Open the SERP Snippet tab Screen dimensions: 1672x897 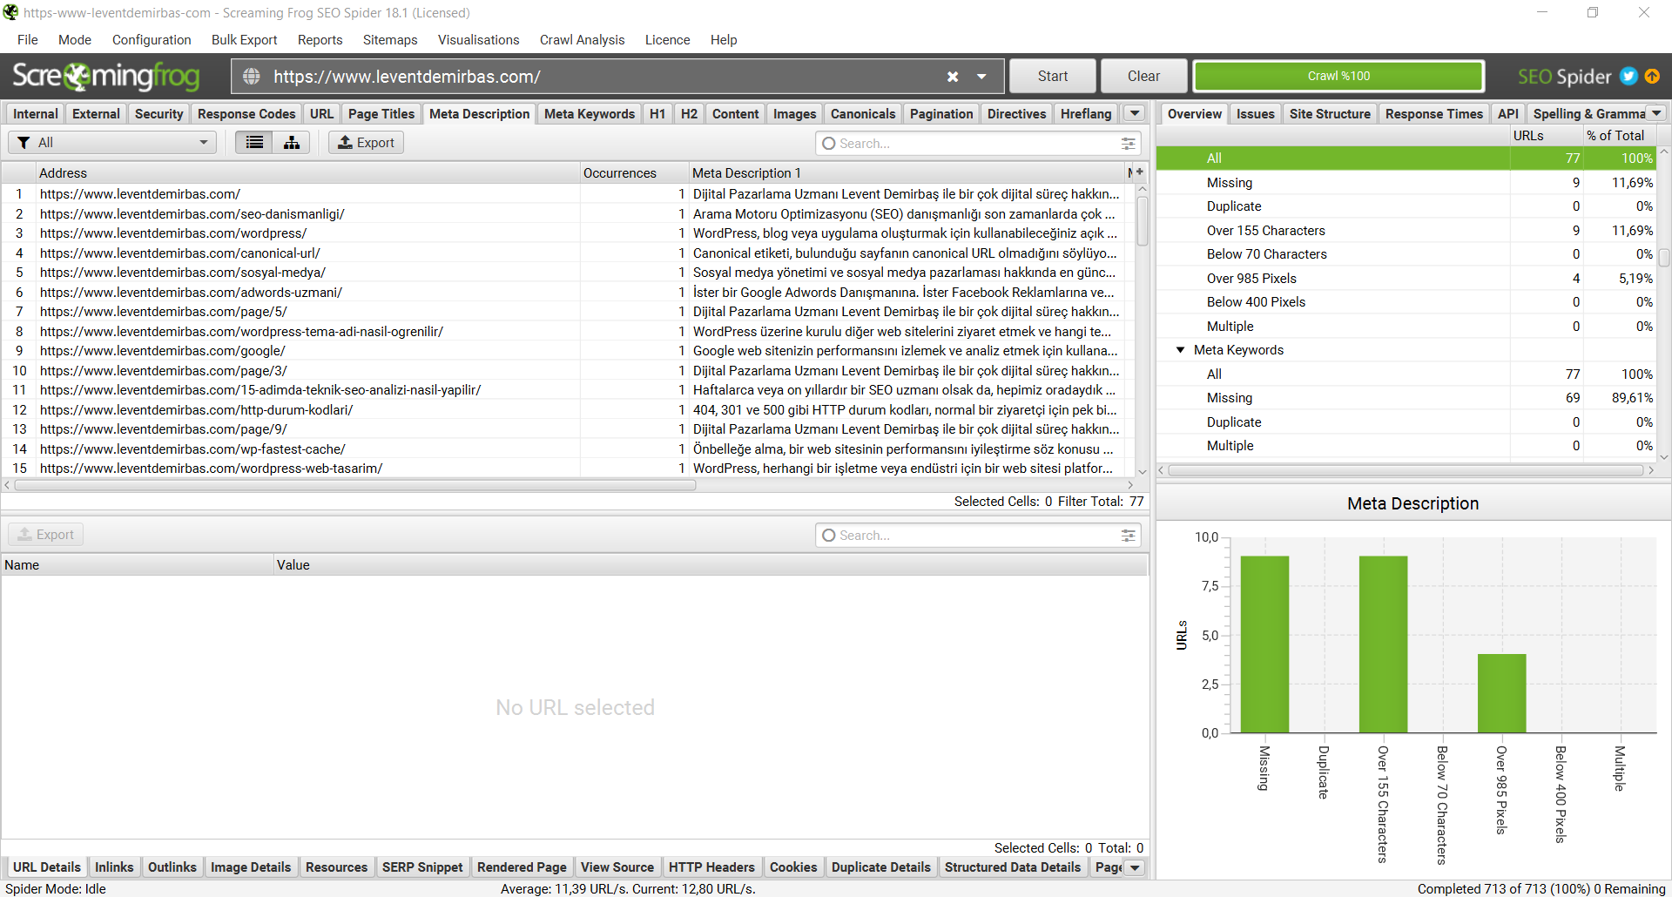422,867
